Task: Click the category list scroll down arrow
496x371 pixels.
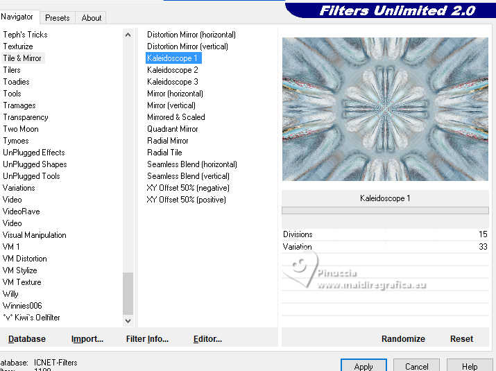Action: pyautogui.click(x=128, y=320)
